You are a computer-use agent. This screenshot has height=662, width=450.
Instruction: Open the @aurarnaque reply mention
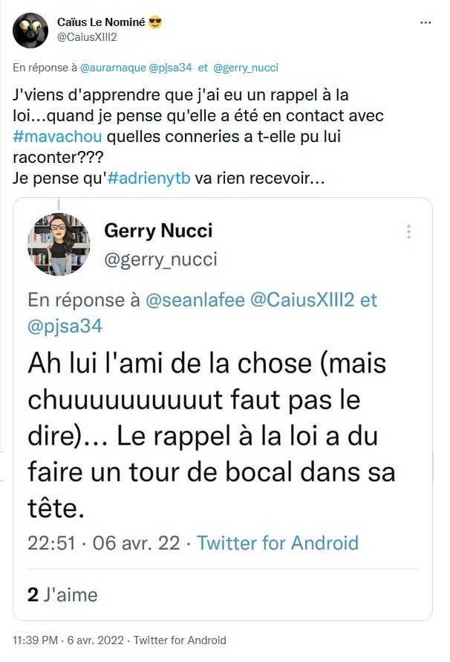[x=112, y=68]
